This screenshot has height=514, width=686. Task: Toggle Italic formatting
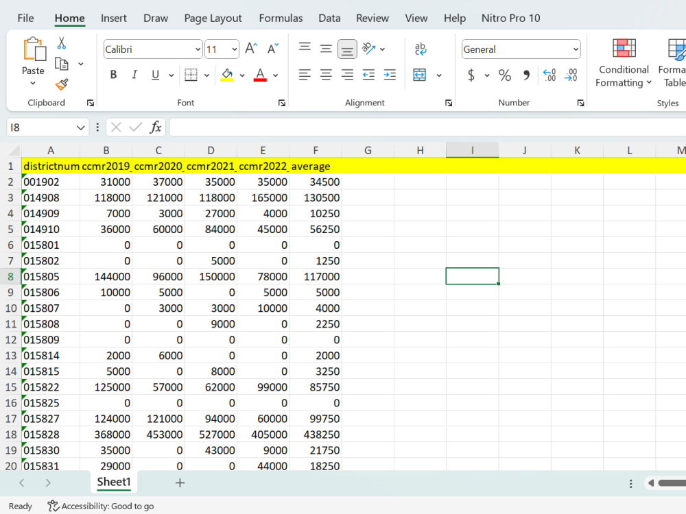[134, 75]
